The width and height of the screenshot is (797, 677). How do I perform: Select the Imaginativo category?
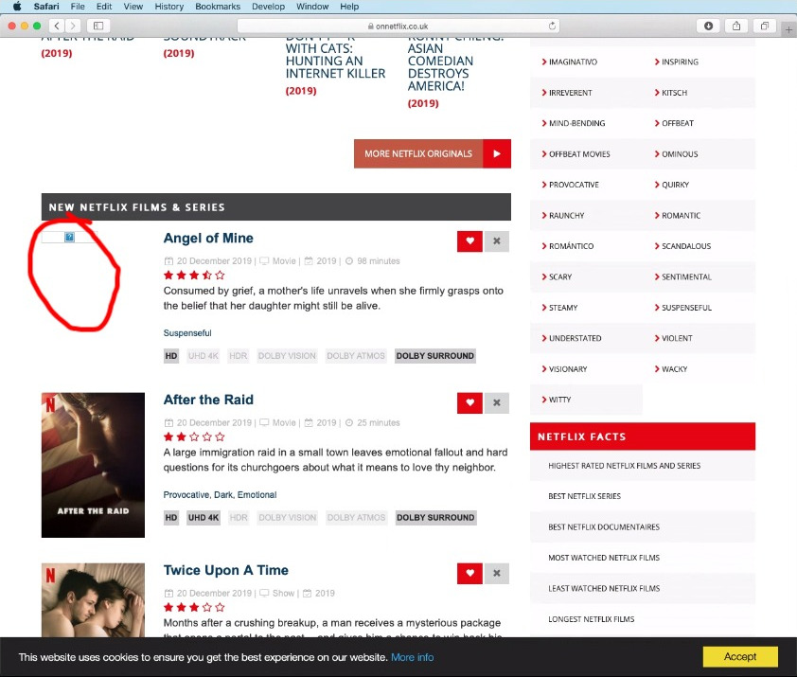tap(573, 62)
